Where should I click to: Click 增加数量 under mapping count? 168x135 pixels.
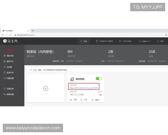(142, 61)
